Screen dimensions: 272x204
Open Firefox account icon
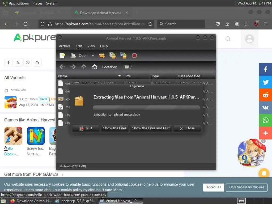coord(237,24)
